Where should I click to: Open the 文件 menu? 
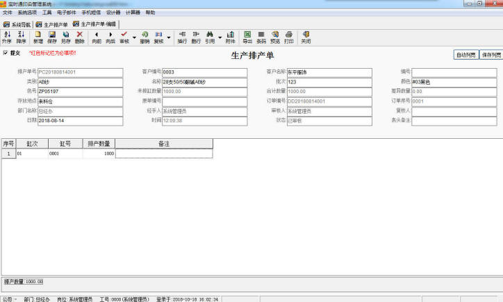tap(8, 12)
